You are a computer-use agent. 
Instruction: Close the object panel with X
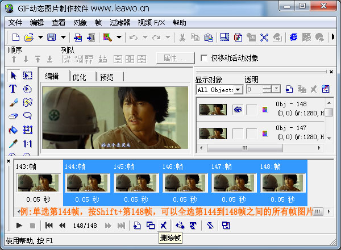[331, 72]
